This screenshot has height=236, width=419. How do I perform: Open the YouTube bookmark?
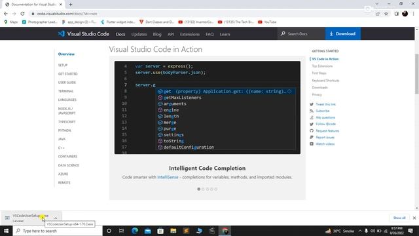pyautogui.click(x=267, y=22)
